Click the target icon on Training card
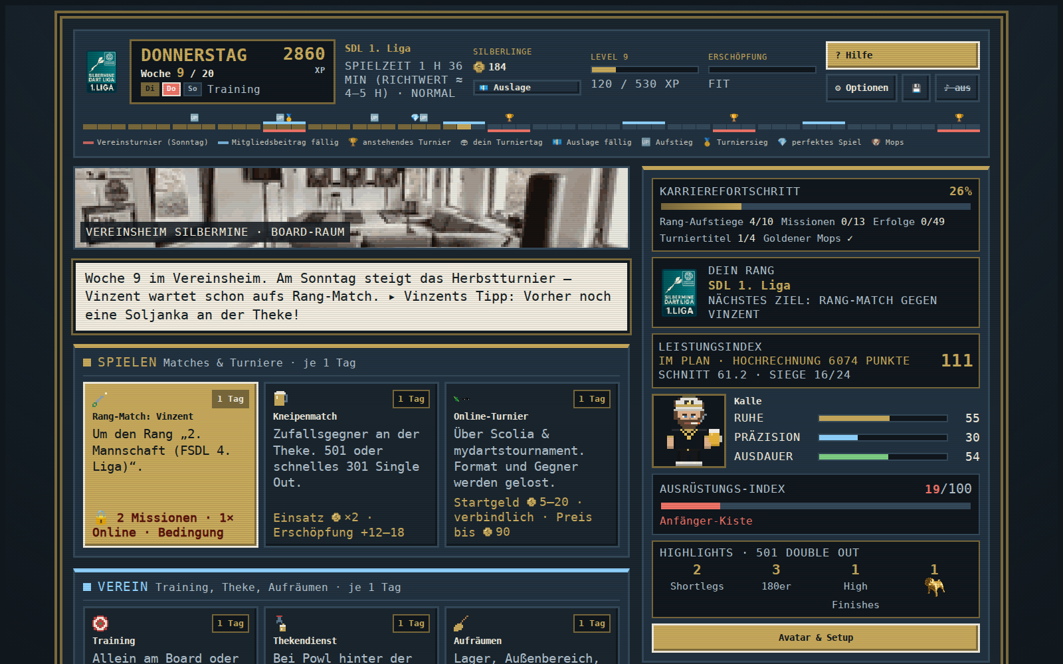This screenshot has height=664, width=1063. pyautogui.click(x=100, y=623)
